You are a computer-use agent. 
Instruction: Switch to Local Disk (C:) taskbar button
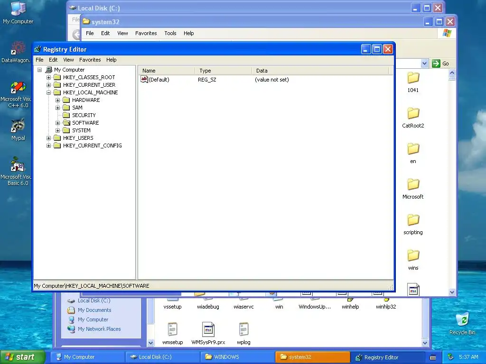tap(162, 357)
